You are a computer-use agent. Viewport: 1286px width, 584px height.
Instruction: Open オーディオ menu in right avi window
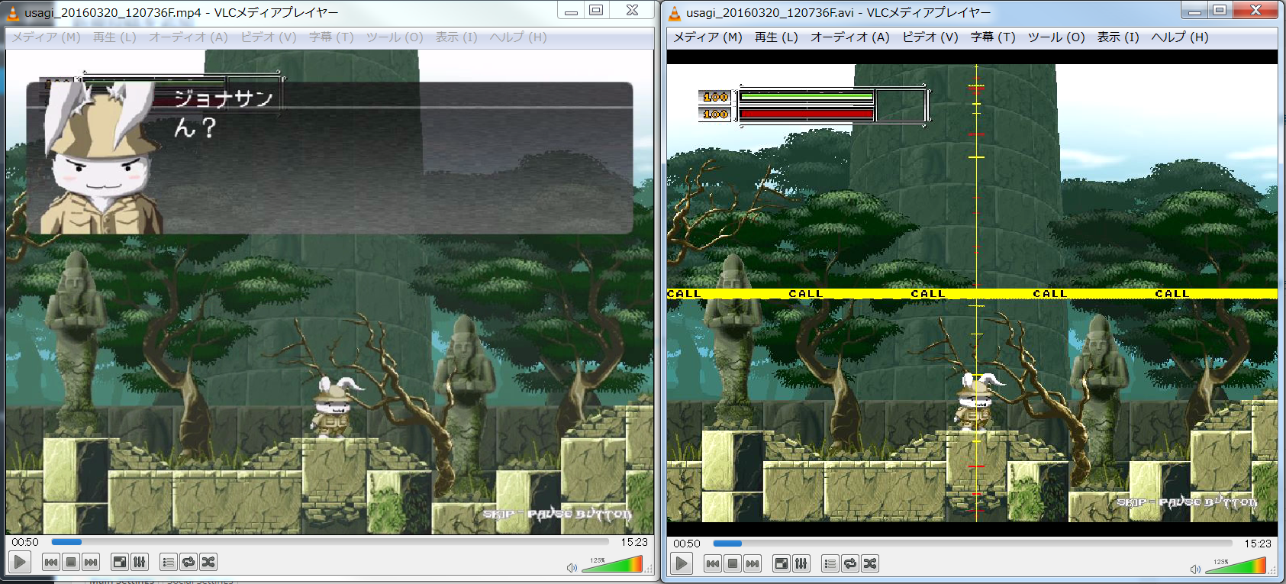click(849, 37)
